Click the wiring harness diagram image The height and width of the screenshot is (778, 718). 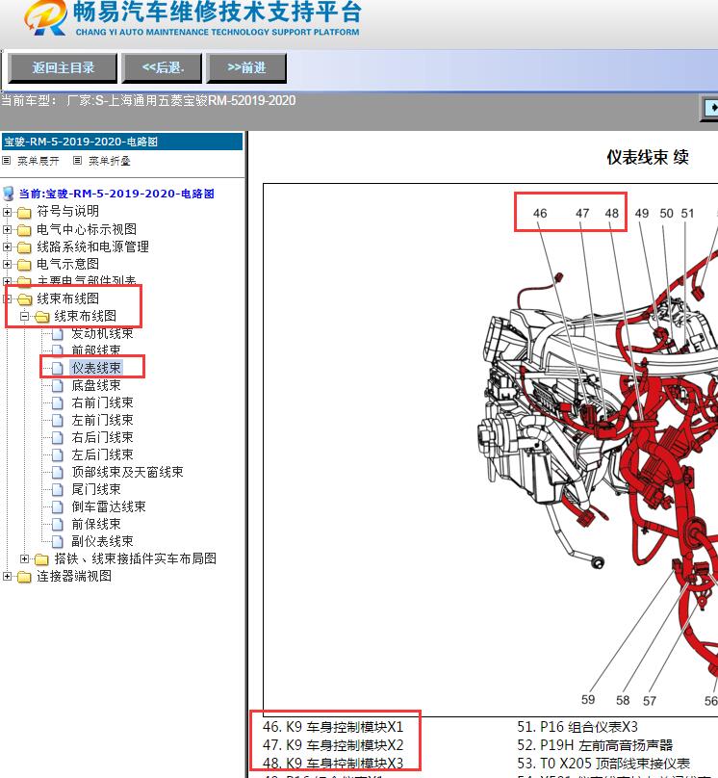tap(491, 450)
